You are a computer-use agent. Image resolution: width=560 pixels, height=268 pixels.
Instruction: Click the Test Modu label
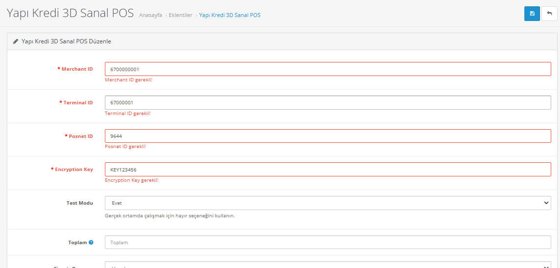[80, 203]
